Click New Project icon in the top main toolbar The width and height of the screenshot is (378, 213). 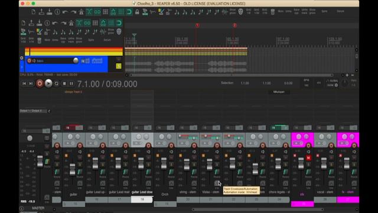(34, 12)
